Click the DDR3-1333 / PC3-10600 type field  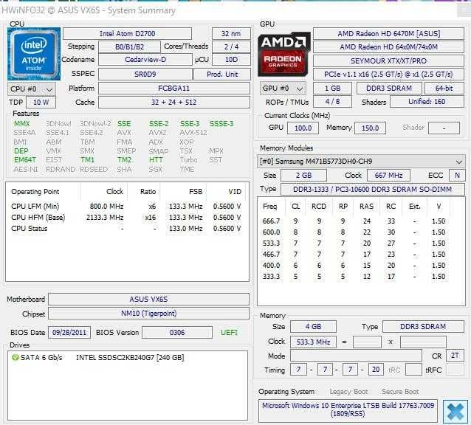(373, 190)
